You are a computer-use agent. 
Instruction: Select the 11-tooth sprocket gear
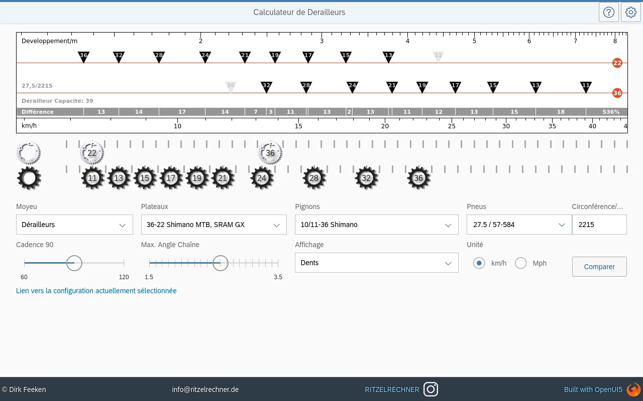[92, 178]
